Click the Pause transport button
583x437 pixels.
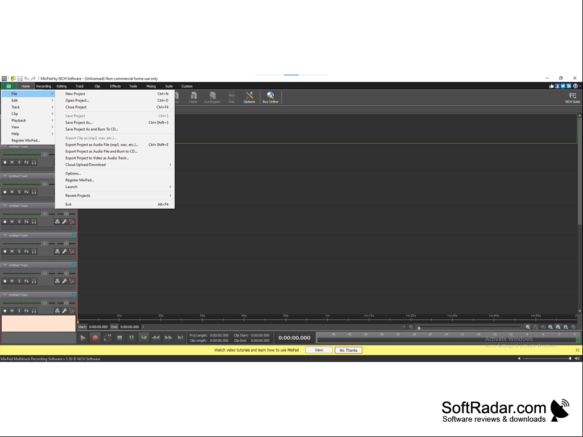[x=131, y=338]
